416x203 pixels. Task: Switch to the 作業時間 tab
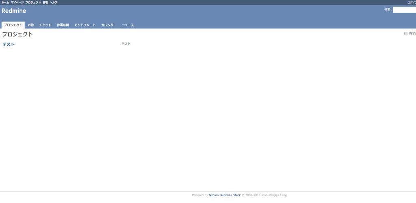click(63, 25)
